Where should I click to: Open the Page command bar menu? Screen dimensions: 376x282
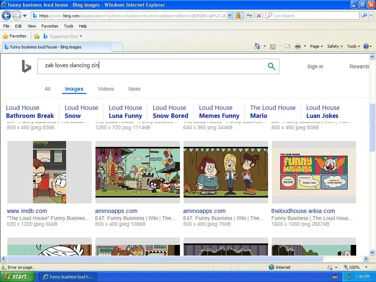316,46
